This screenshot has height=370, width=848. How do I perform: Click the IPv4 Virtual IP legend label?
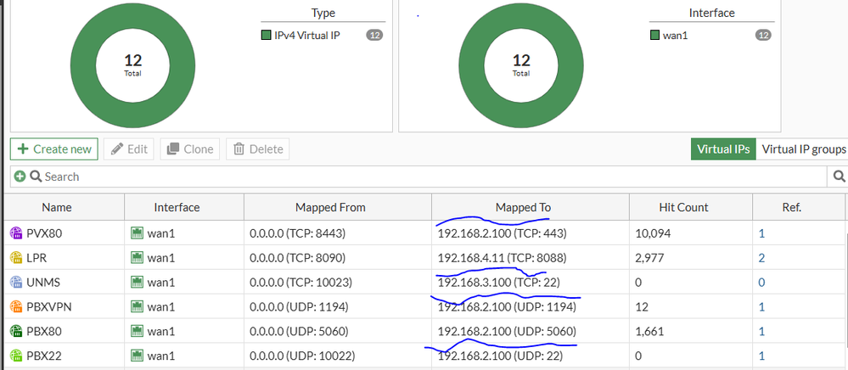[307, 35]
